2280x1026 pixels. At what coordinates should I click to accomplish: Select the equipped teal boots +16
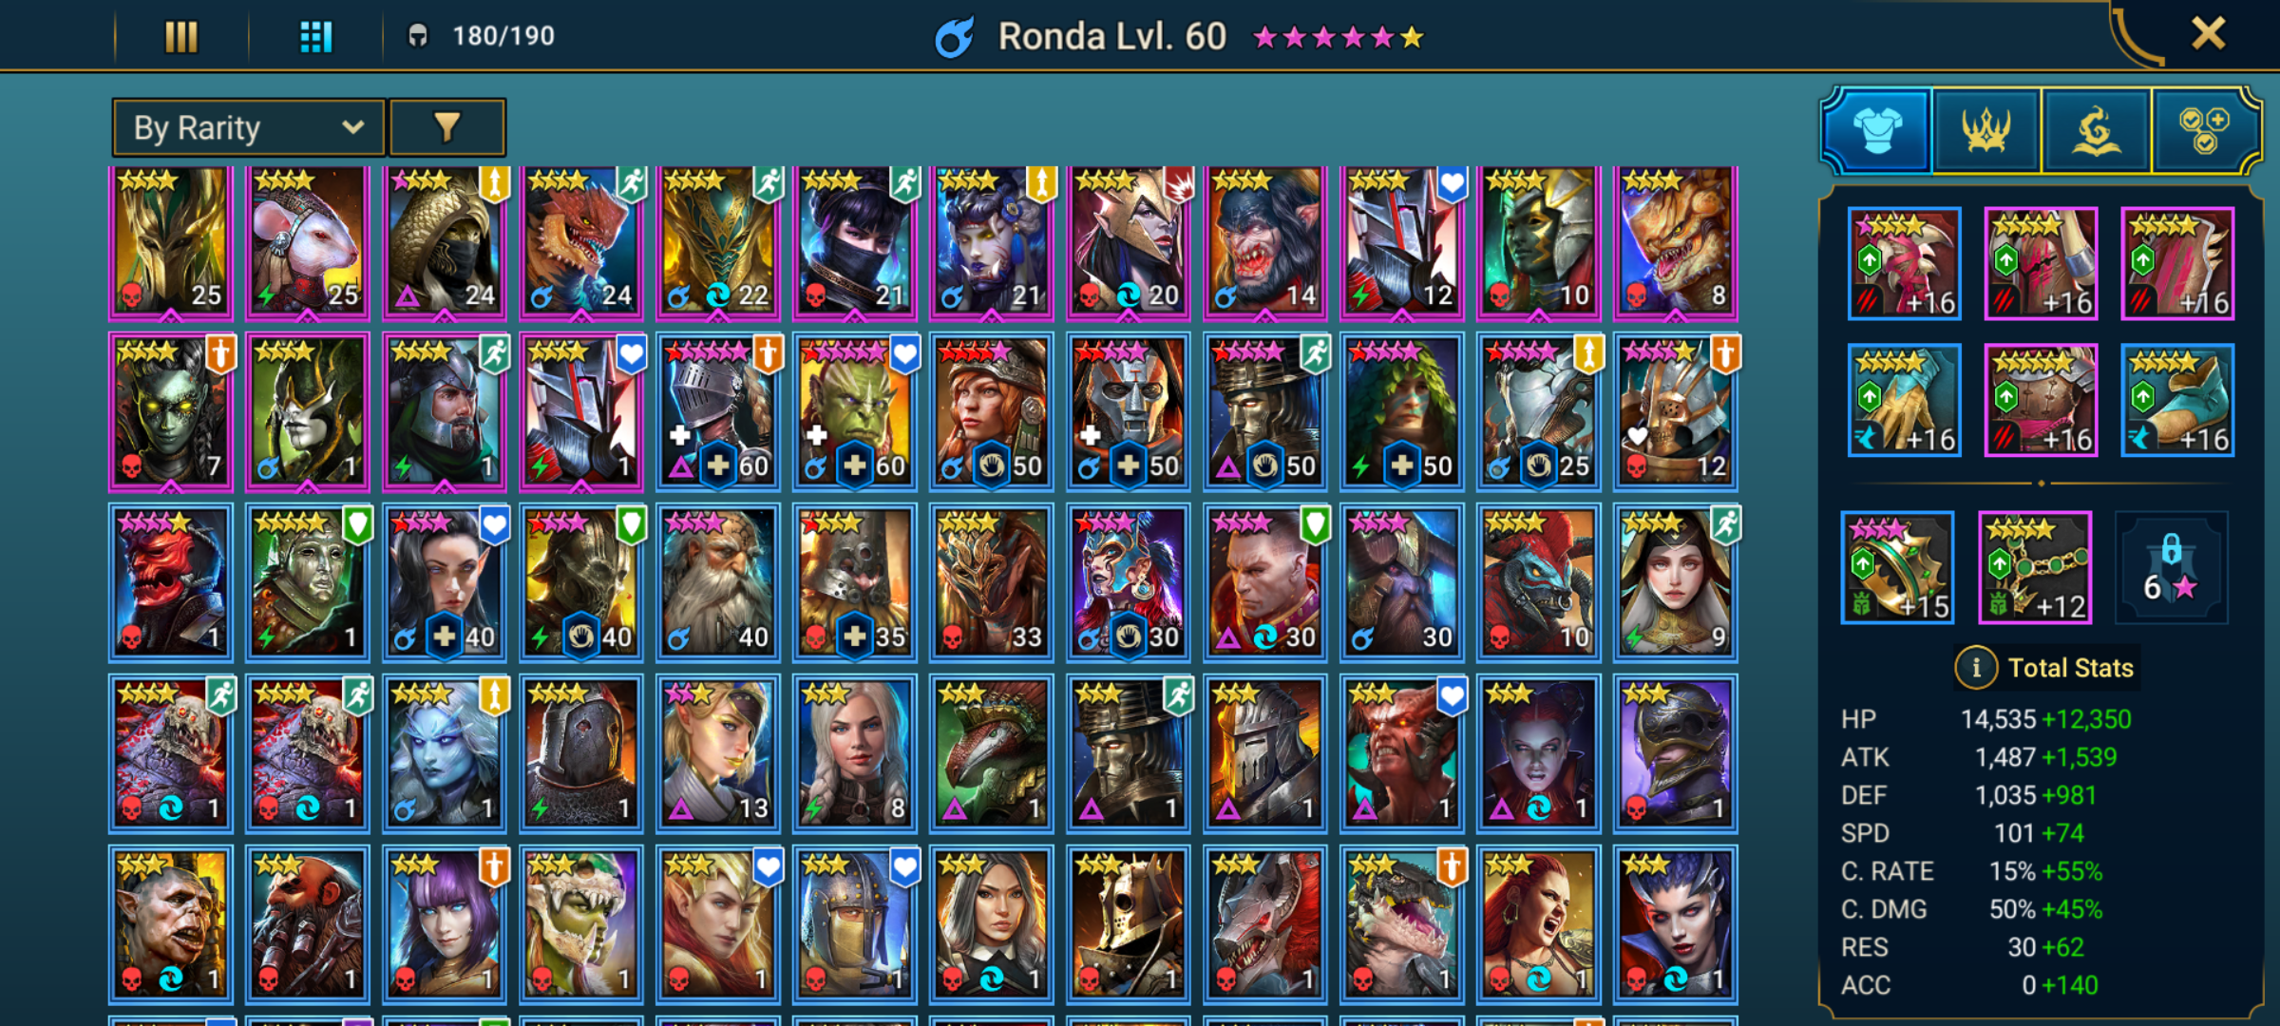pyautogui.click(x=2177, y=400)
